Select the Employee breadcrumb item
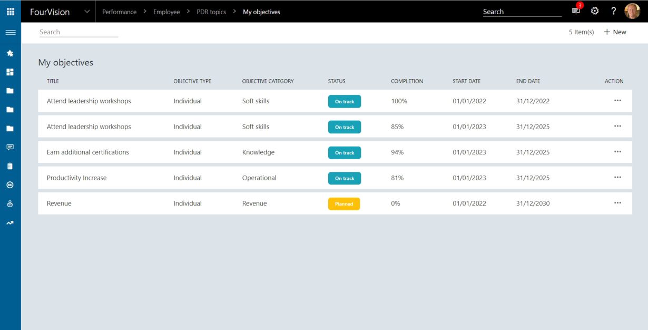The width and height of the screenshot is (648, 330). [166, 12]
